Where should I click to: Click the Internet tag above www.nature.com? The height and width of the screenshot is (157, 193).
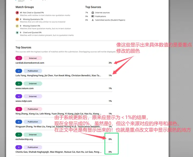click(33, 83)
